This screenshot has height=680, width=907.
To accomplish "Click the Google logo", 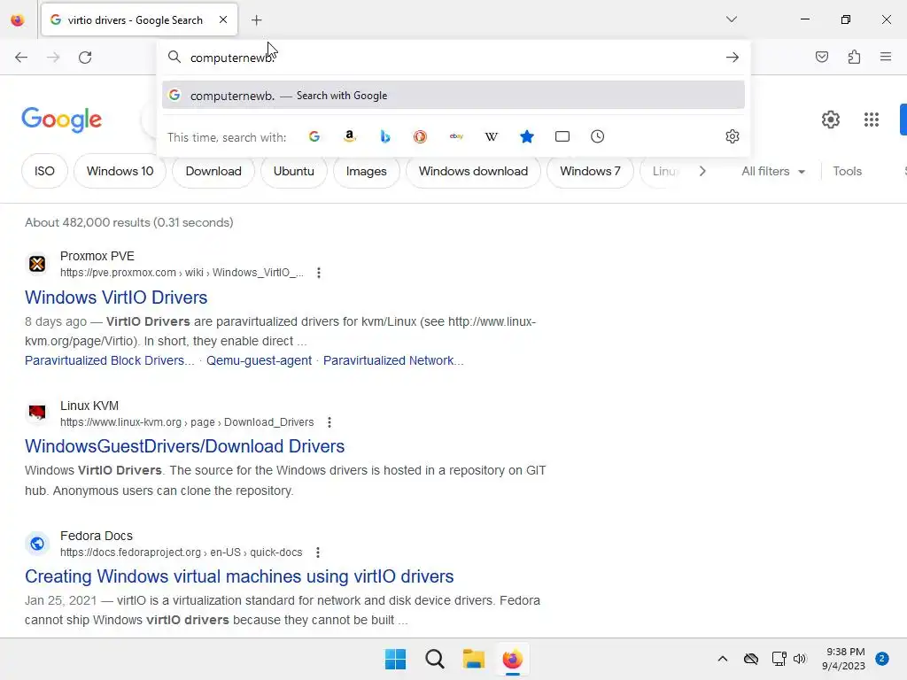I will click(62, 120).
